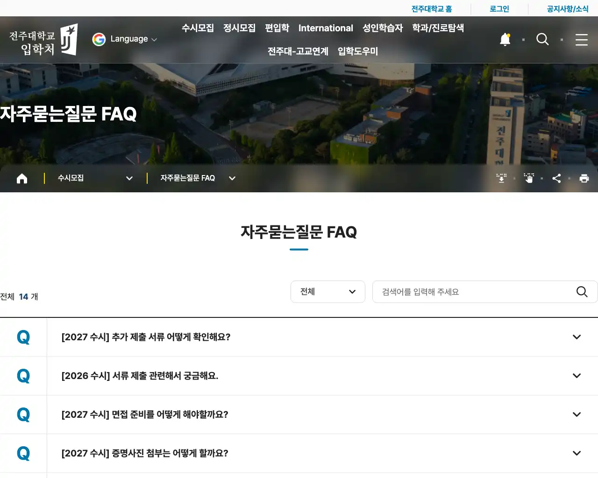Open the 전주대-고교연계 menu
This screenshot has width=598, height=478.
click(298, 51)
